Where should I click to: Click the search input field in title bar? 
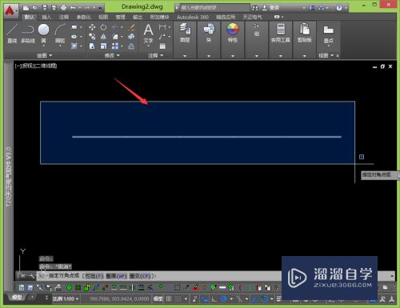pos(214,8)
